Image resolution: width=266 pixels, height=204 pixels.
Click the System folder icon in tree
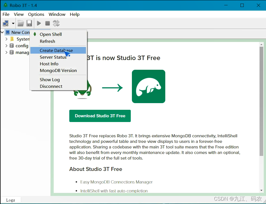[12, 39]
